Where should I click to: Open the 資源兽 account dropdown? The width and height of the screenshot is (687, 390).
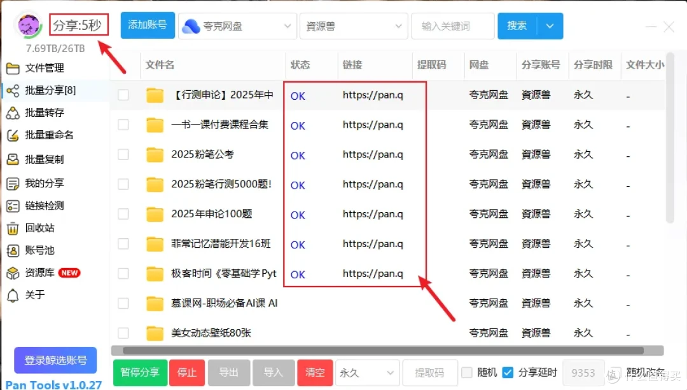pyautogui.click(x=354, y=26)
